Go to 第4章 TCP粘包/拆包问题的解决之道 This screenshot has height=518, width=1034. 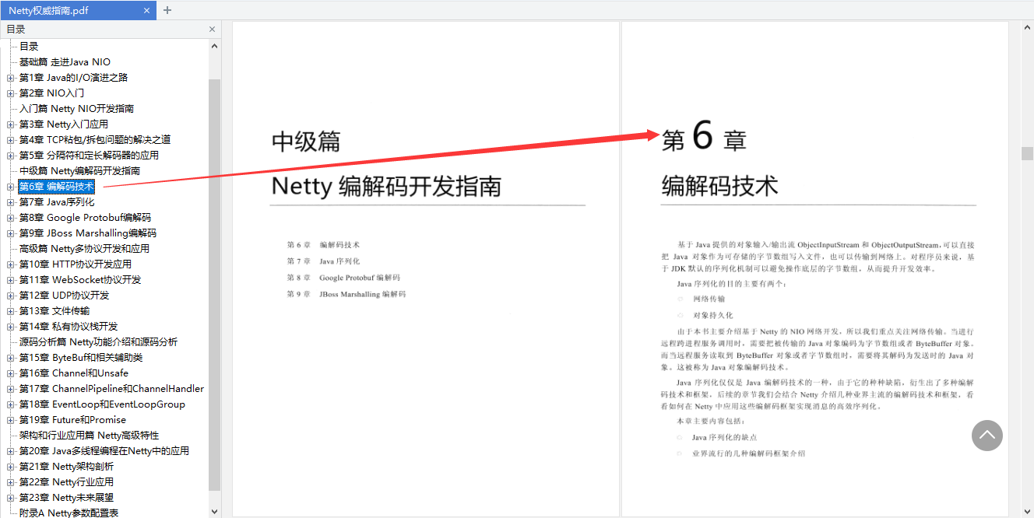pyautogui.click(x=95, y=140)
